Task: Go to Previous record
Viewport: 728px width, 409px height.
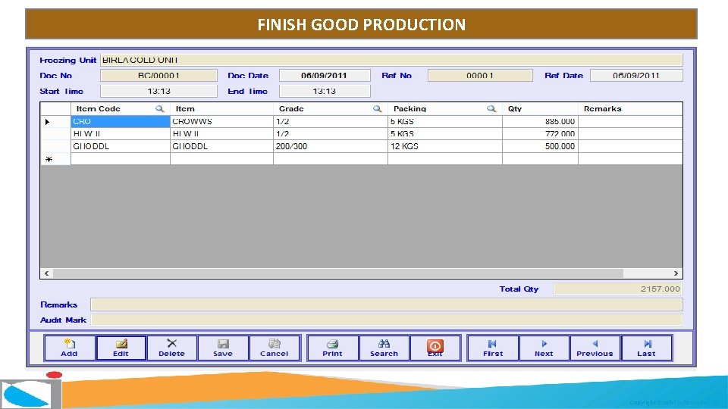Action: pyautogui.click(x=595, y=348)
